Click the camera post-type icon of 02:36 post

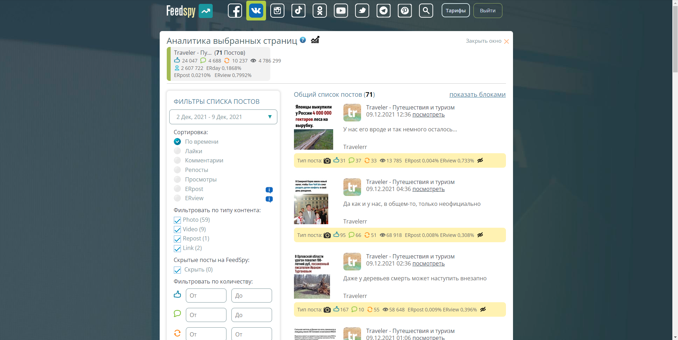click(327, 310)
